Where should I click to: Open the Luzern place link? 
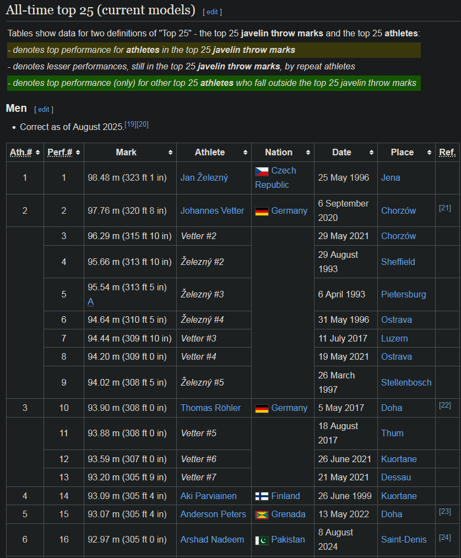[394, 338]
